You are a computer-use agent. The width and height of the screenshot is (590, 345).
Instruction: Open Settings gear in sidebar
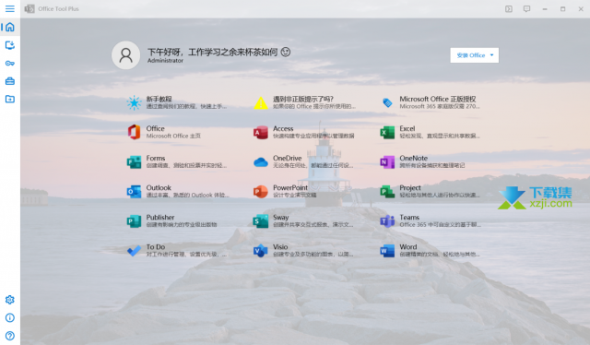[10, 300]
